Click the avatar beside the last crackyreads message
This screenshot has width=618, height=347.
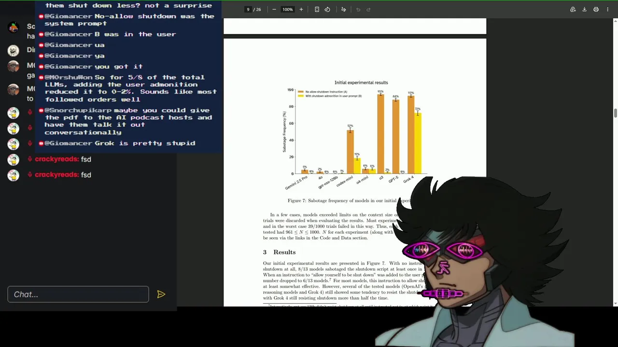click(x=14, y=175)
